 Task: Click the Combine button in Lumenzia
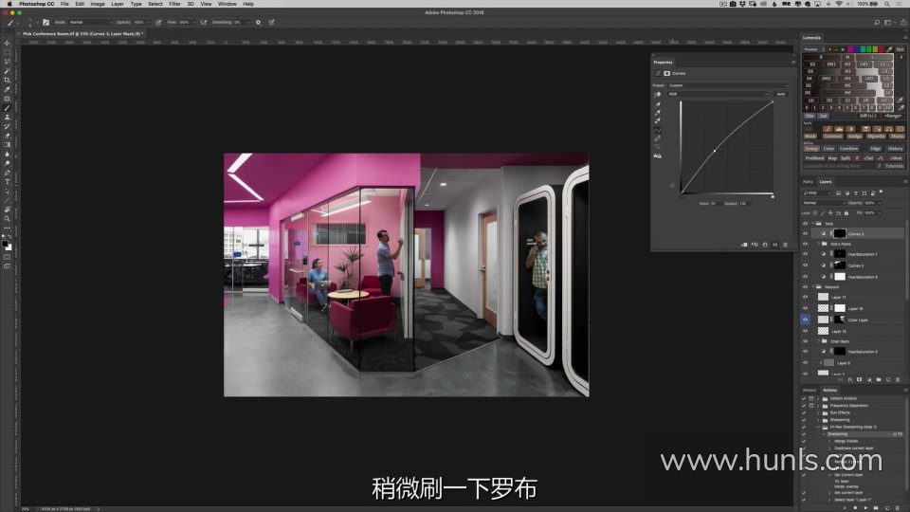(x=848, y=149)
